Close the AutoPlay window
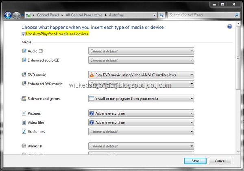244x171 pixels. (233, 4)
